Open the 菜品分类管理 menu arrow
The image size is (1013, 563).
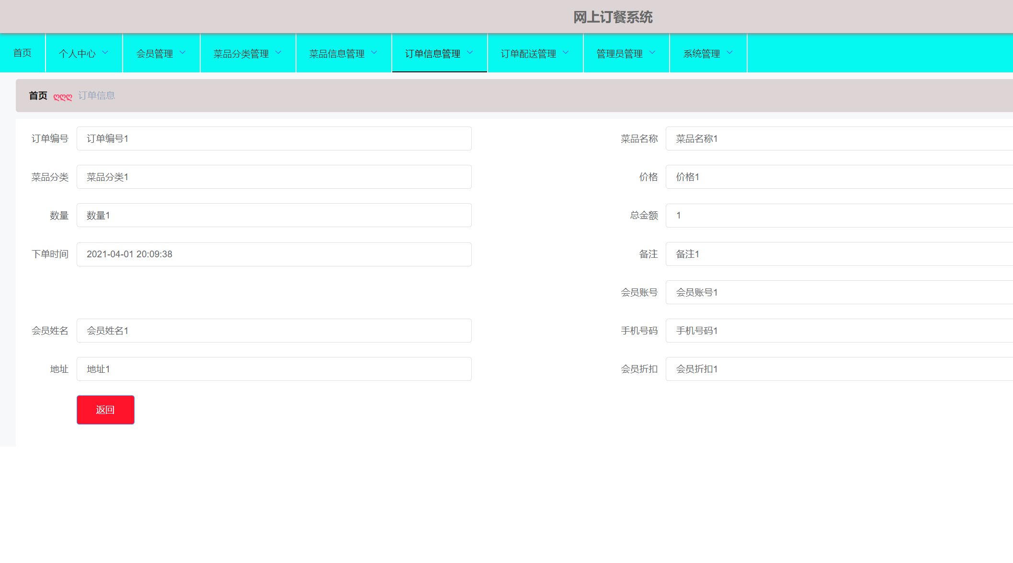pyautogui.click(x=278, y=53)
